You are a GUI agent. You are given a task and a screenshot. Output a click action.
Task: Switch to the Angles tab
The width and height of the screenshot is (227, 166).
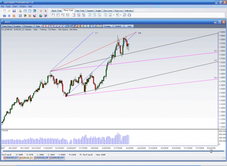[x=98, y=11]
